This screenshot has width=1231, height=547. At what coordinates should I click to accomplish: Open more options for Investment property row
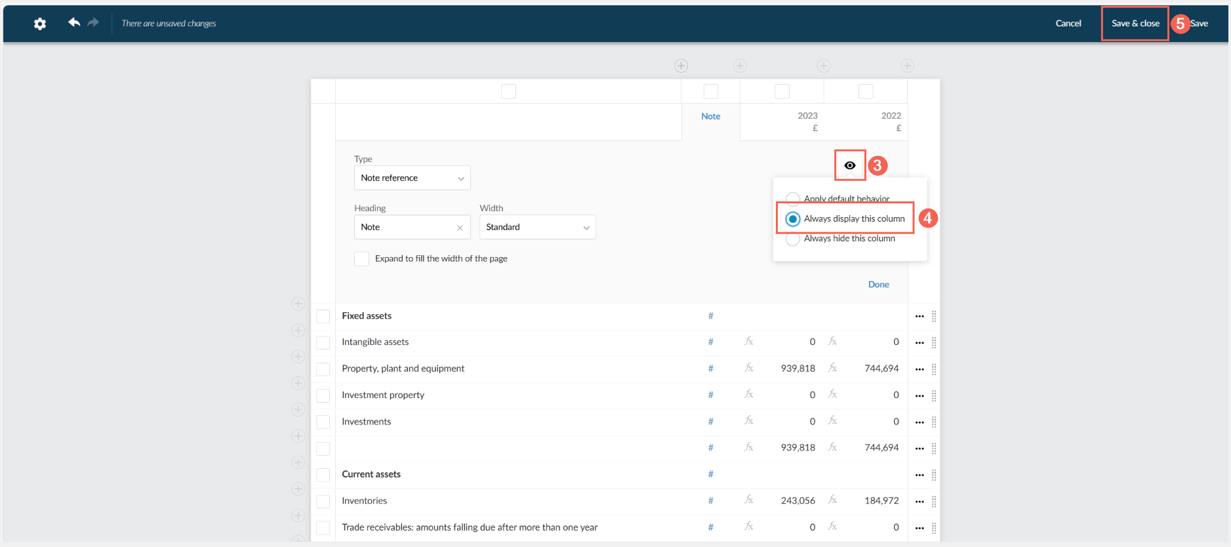click(919, 395)
